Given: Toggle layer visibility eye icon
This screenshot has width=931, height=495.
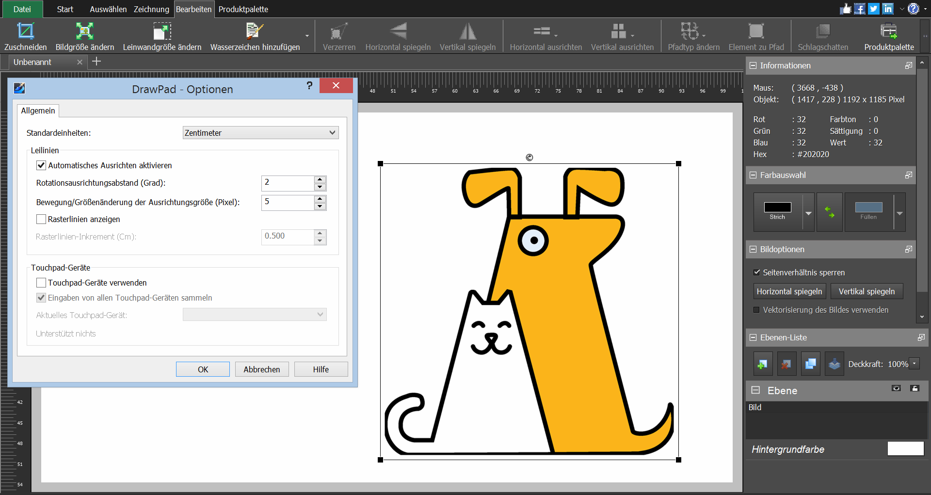Looking at the screenshot, I should 896,388.
